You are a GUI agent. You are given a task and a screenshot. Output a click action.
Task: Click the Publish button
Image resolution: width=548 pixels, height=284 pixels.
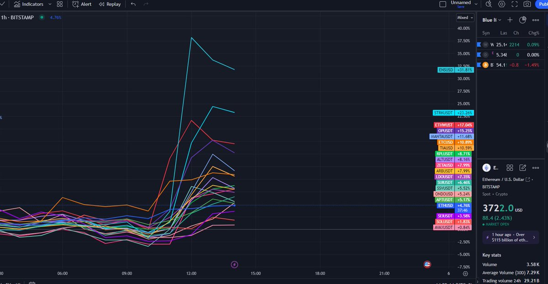(543, 4)
